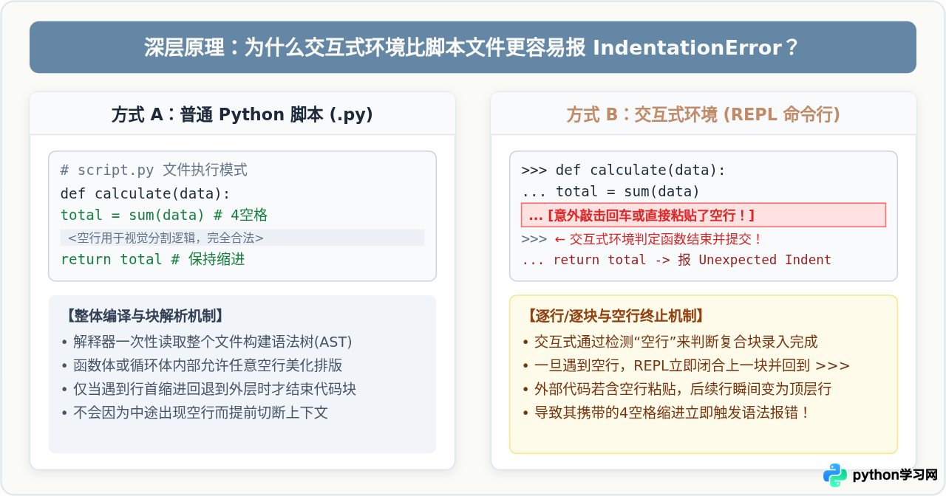Click bullet 函数体或循环体内部允许任意空行美化排版
The width and height of the screenshot is (946, 496).
tap(203, 365)
